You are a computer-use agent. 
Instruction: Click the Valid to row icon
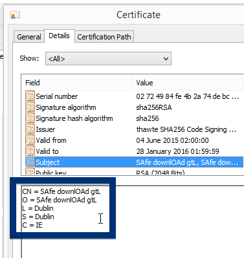coord(30,151)
